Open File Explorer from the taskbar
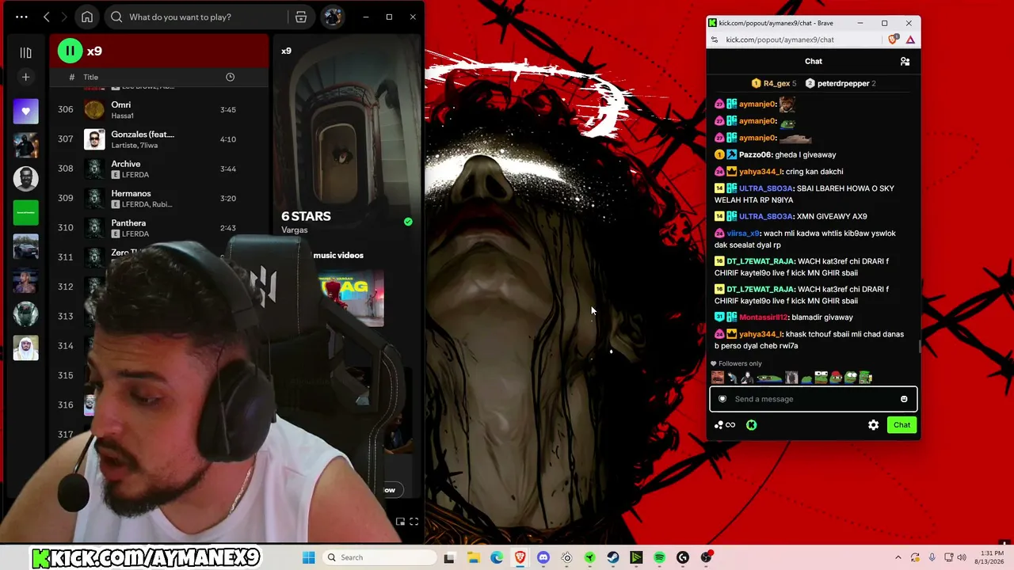This screenshot has width=1014, height=570. (x=473, y=557)
